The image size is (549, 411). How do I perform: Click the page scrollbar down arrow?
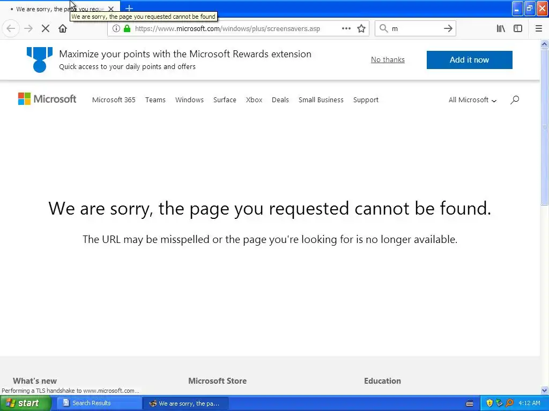coord(544,390)
